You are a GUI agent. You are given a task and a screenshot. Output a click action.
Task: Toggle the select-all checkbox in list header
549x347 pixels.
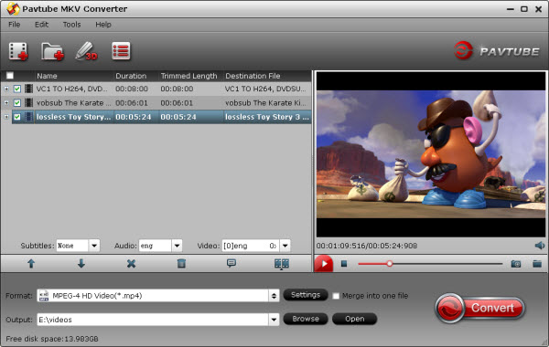10,76
